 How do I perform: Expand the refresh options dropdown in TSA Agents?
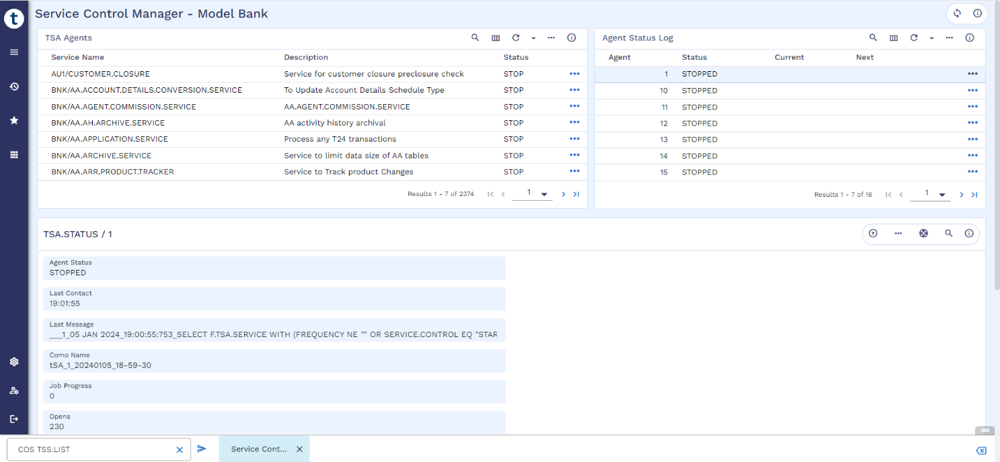coord(533,38)
